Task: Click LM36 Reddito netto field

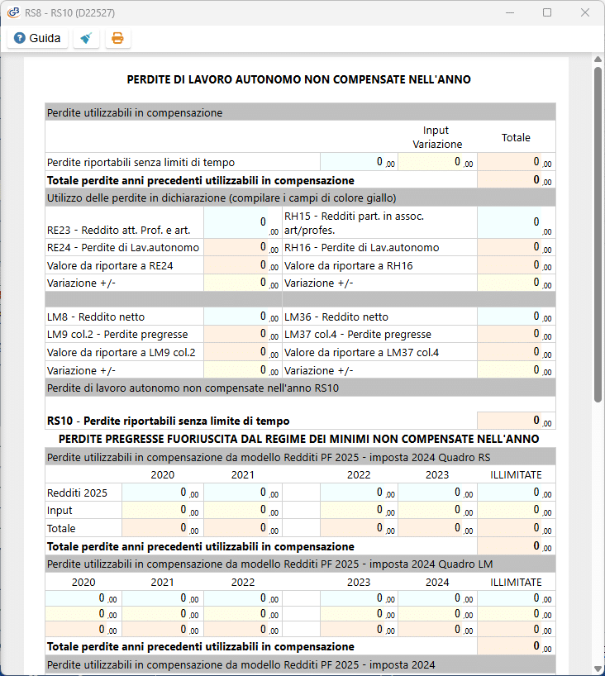Action: pyautogui.click(x=517, y=317)
